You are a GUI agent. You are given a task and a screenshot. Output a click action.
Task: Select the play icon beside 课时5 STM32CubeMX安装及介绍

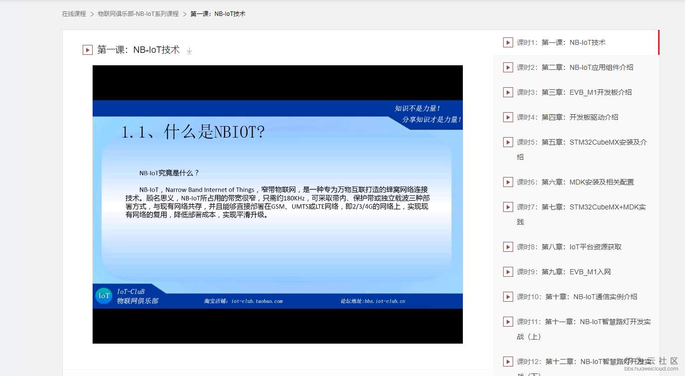point(508,142)
